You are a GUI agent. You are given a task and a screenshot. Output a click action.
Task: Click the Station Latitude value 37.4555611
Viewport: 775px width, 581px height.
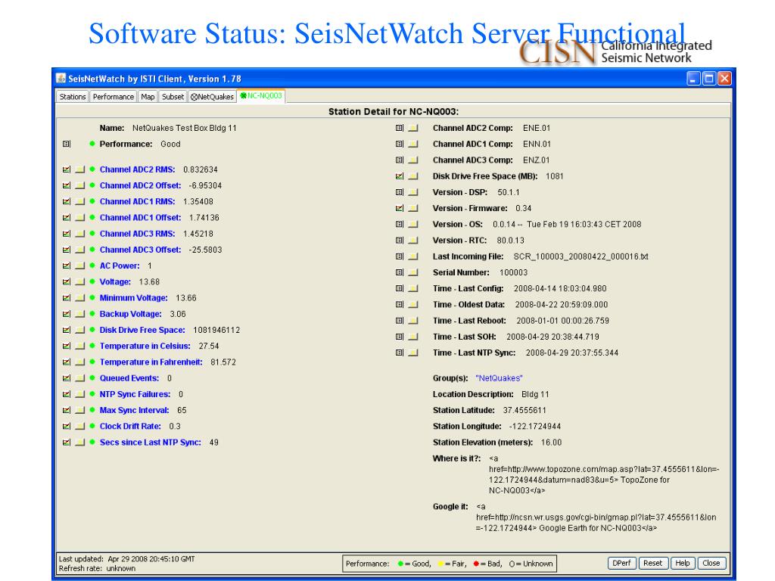click(524, 410)
